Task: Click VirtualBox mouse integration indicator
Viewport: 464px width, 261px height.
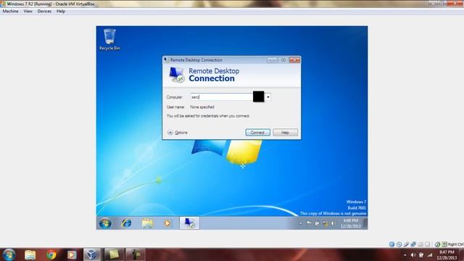Action: pyautogui.click(x=437, y=244)
